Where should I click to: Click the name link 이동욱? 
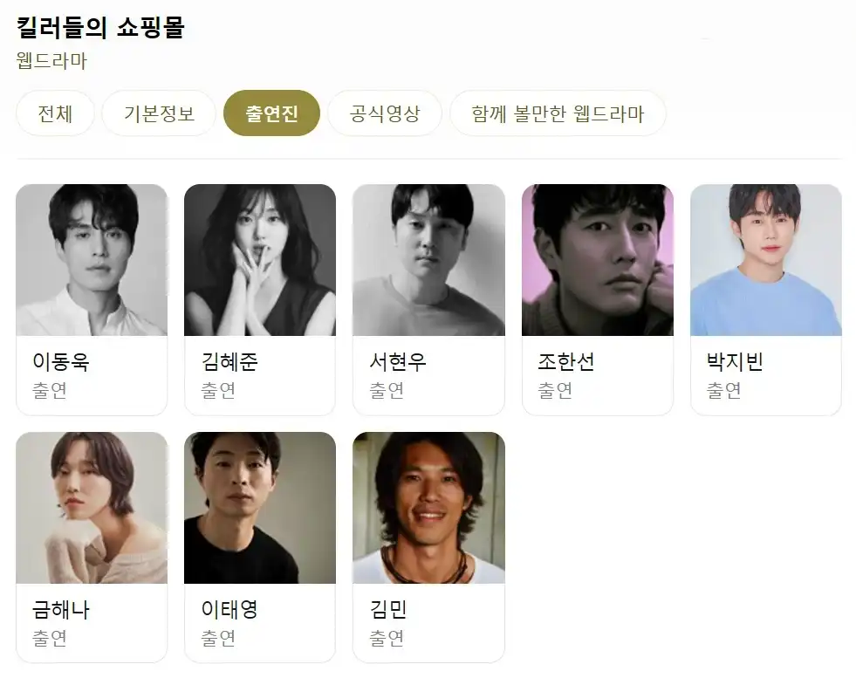point(60,361)
